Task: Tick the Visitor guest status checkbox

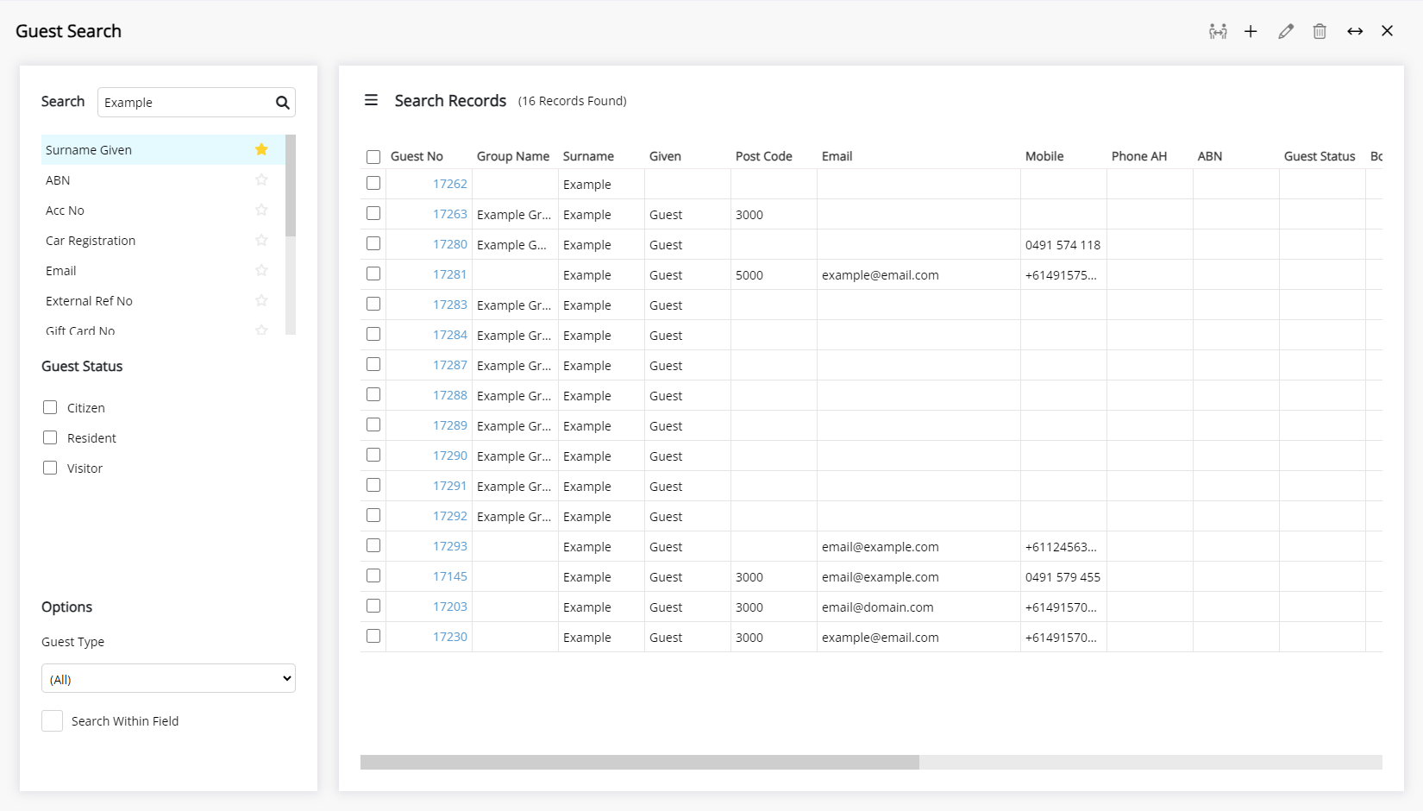Action: pyautogui.click(x=50, y=468)
